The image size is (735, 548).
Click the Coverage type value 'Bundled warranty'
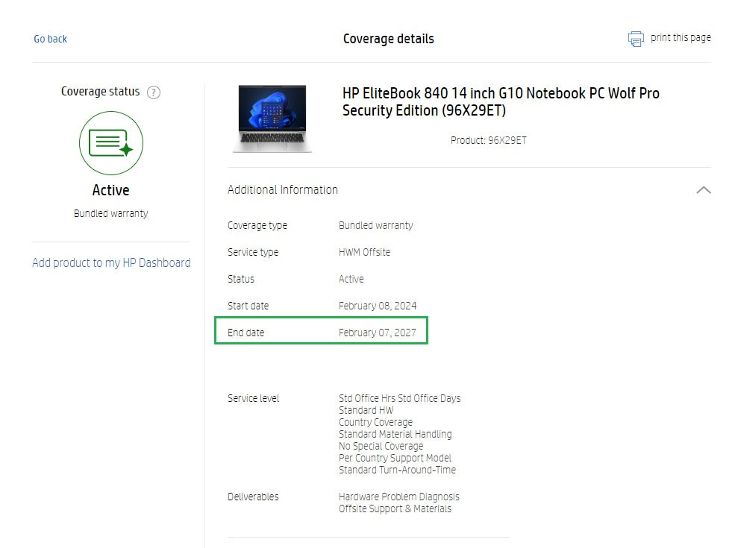click(x=376, y=225)
